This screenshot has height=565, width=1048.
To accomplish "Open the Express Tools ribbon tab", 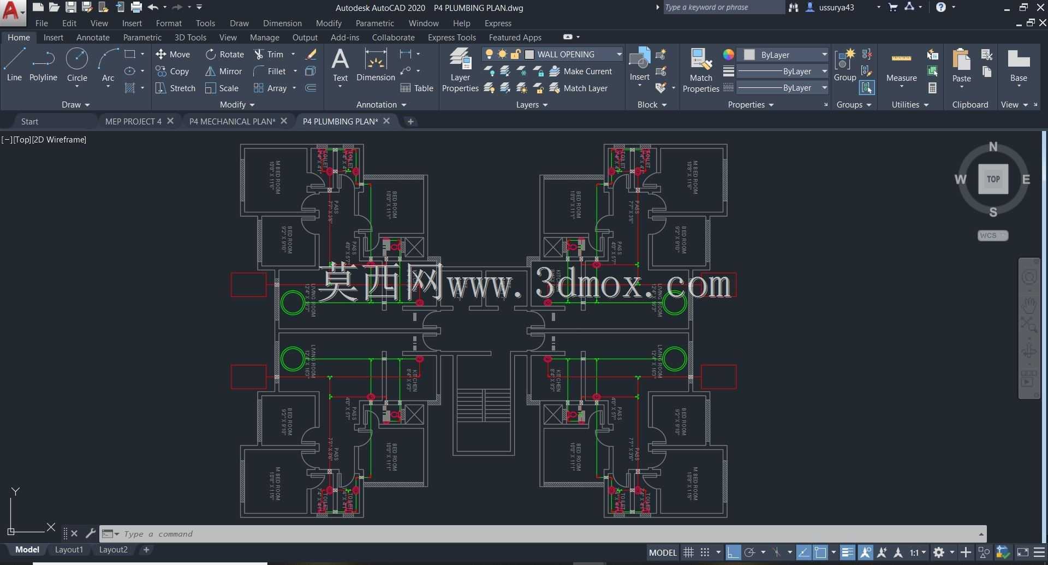I will tap(451, 37).
